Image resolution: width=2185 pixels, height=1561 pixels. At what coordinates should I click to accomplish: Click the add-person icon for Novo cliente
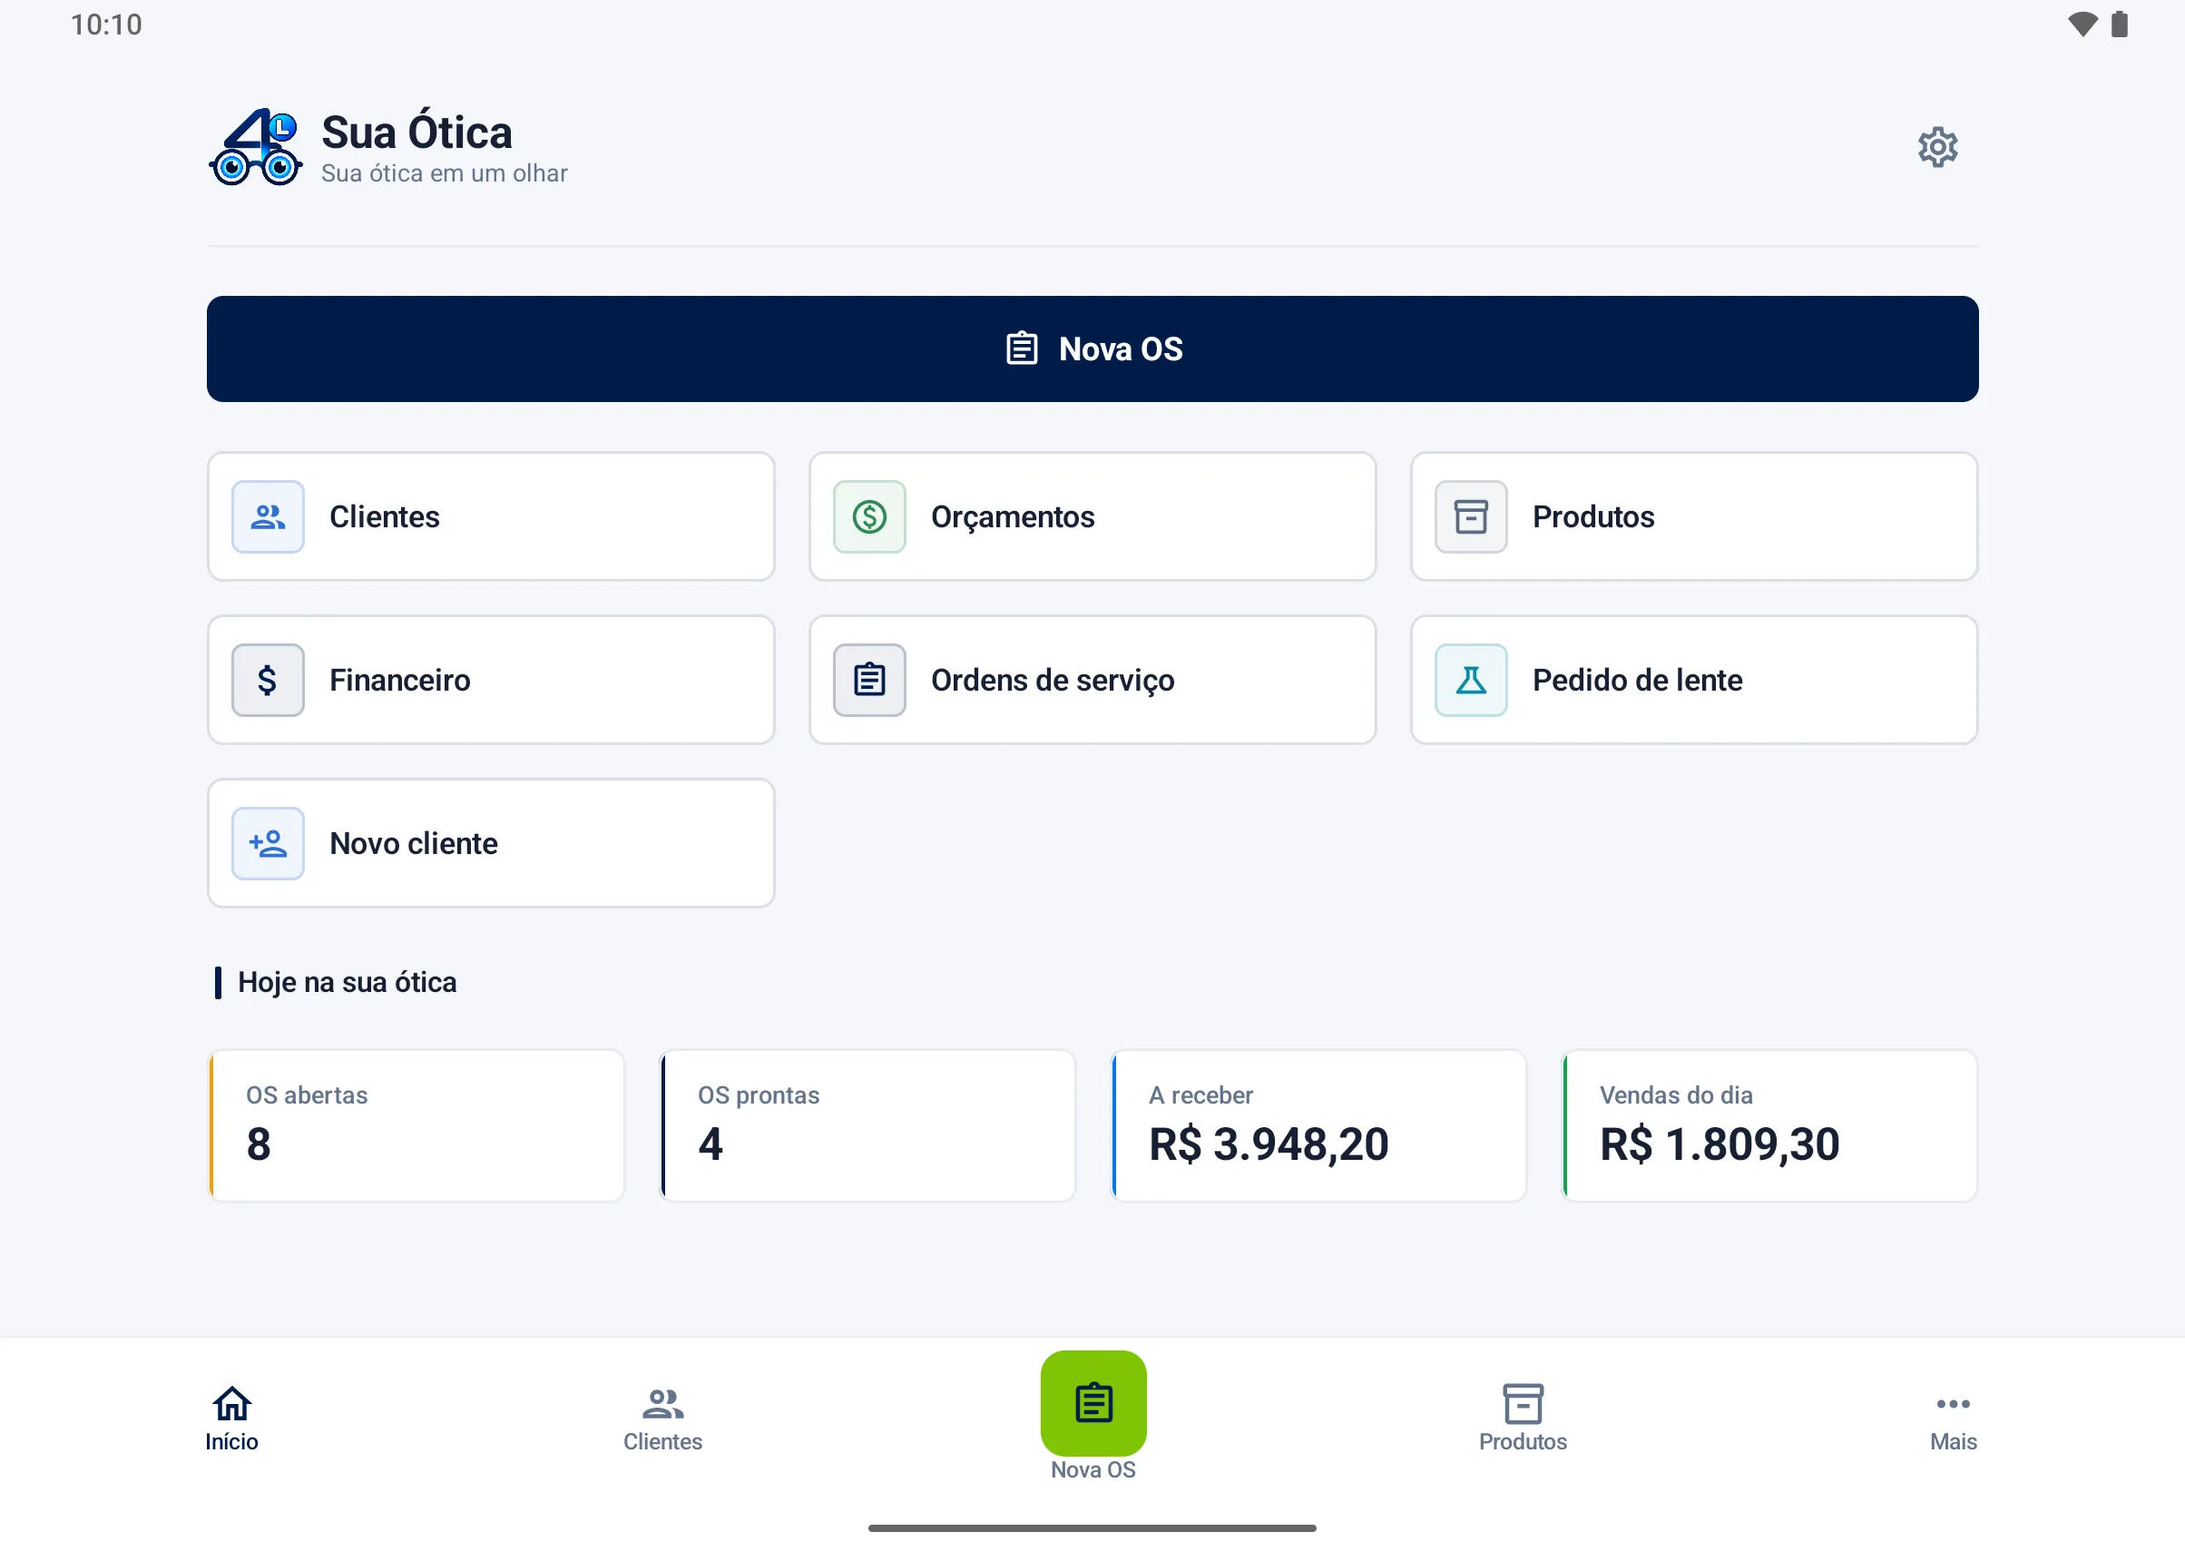coord(268,843)
